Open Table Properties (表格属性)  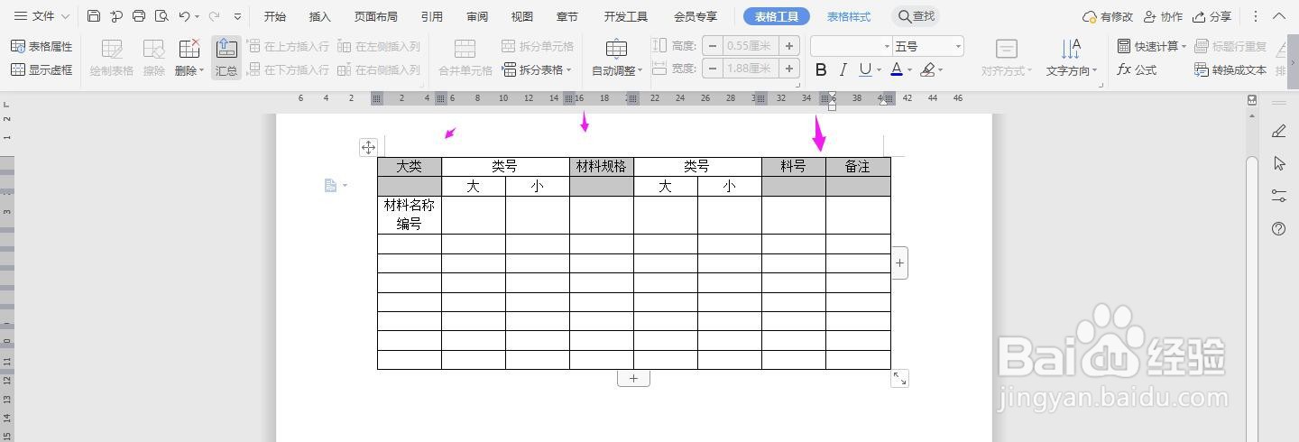[41, 46]
